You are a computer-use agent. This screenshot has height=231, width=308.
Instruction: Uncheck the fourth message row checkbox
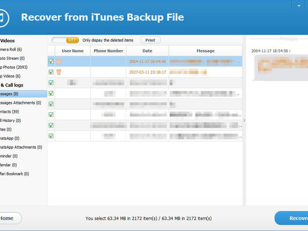pos(51,93)
